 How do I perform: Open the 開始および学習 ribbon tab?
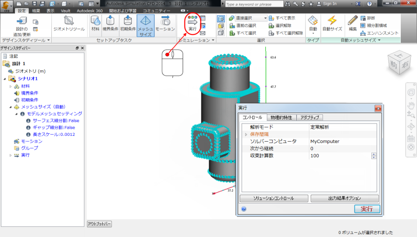click(x=123, y=11)
